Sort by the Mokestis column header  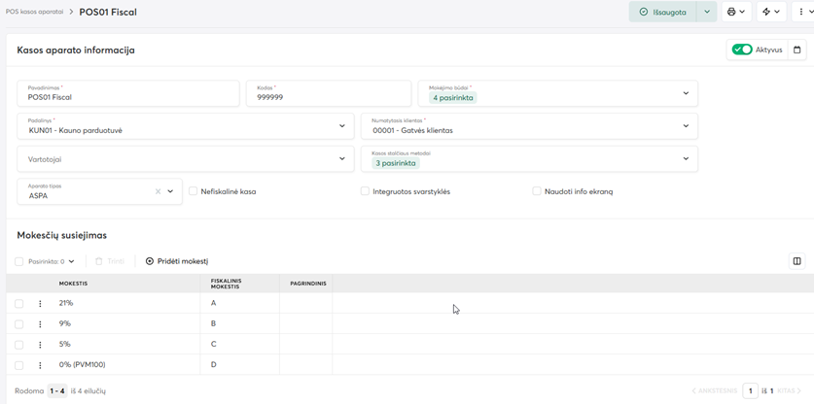[x=74, y=284]
